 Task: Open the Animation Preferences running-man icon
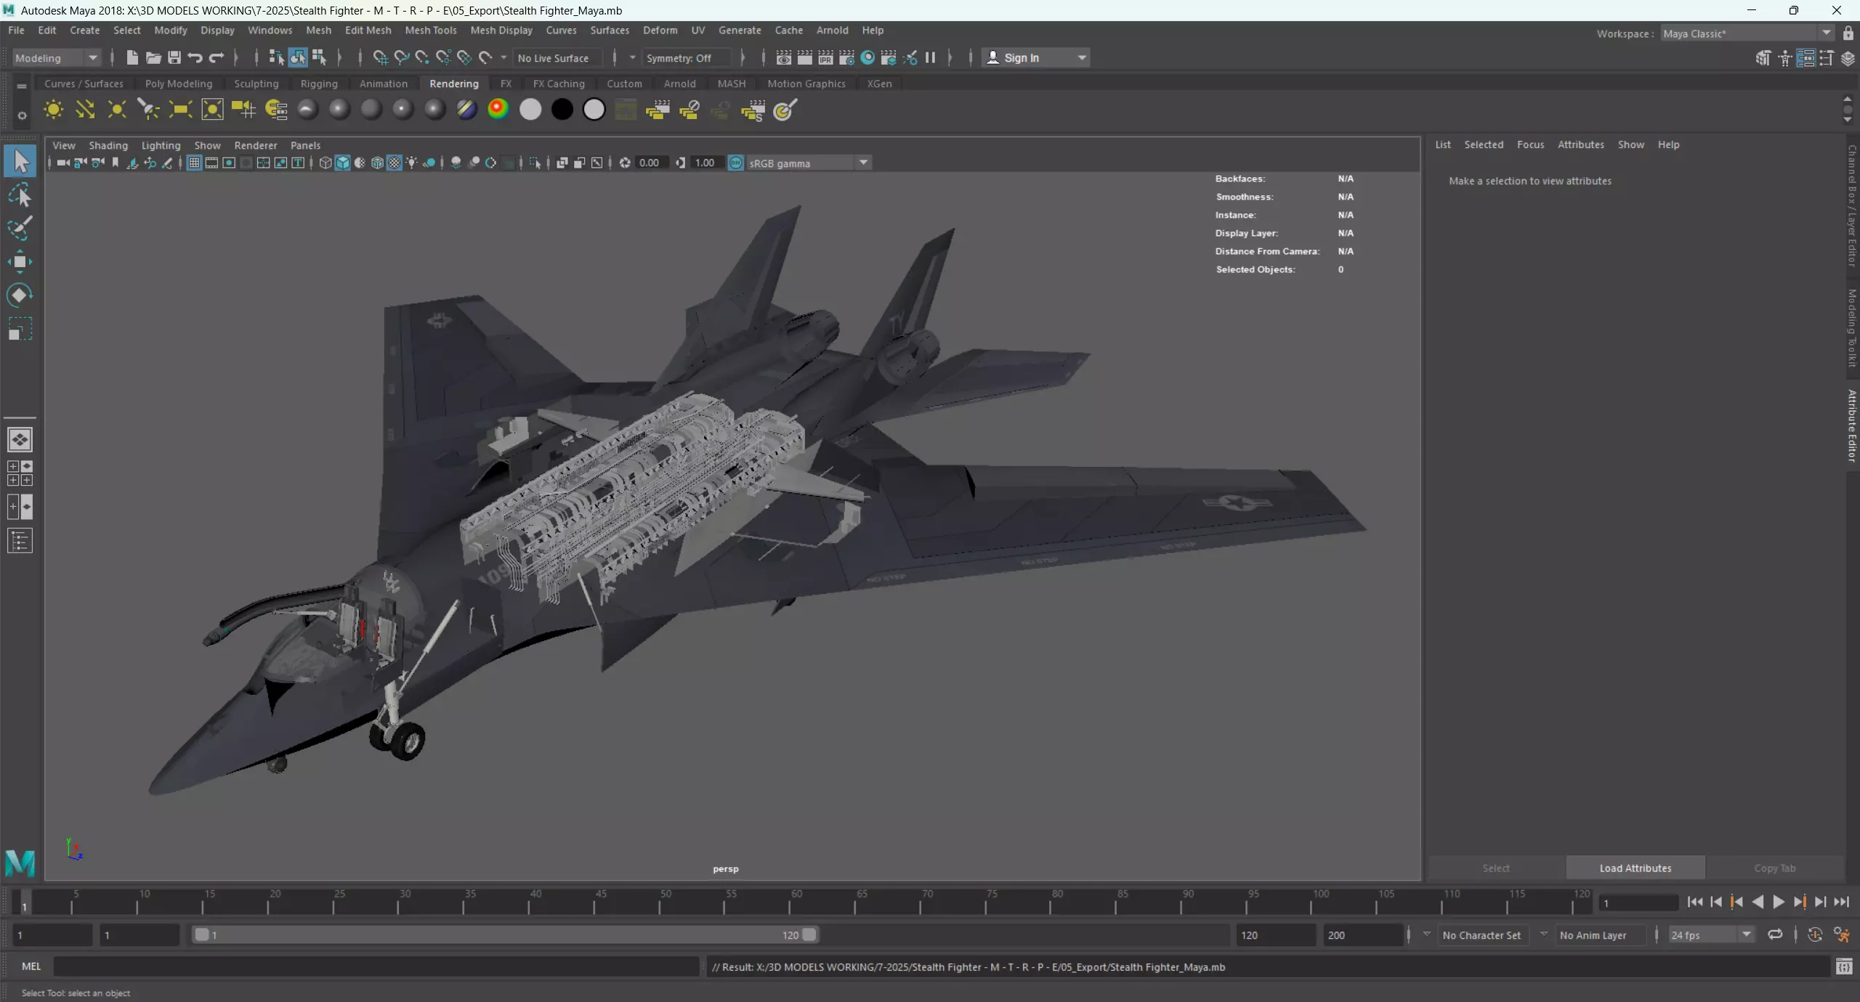coord(1841,934)
